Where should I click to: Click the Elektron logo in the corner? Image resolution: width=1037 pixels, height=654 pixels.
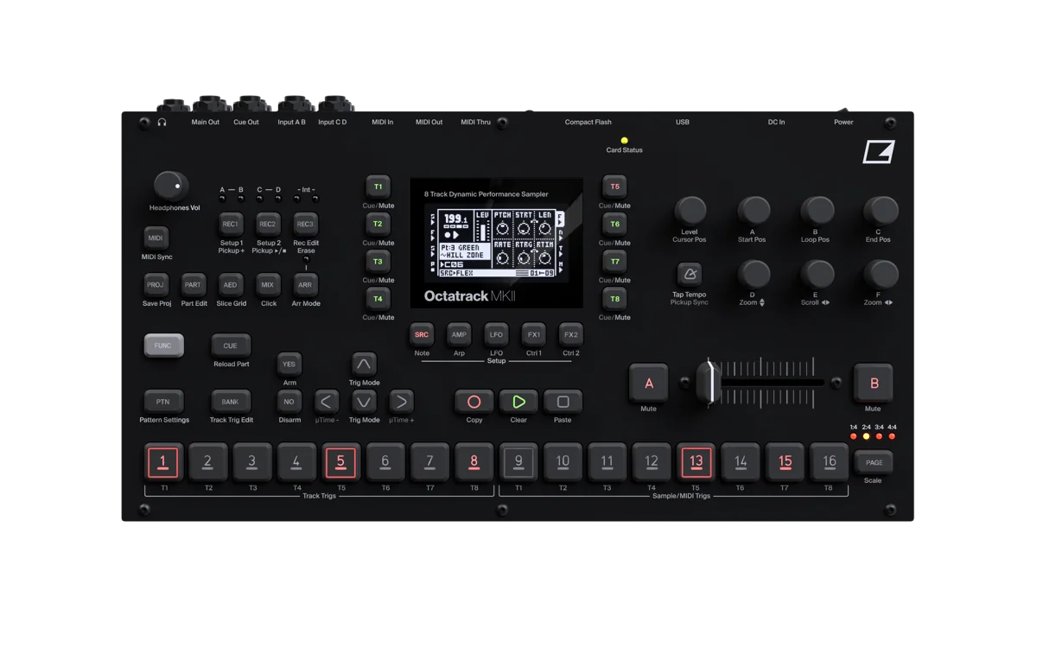tap(878, 152)
